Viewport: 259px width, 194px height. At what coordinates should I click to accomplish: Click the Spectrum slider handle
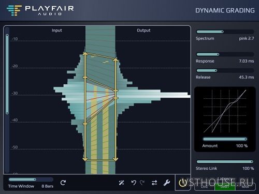click(222, 32)
